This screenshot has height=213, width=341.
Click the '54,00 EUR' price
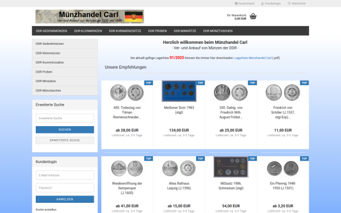[x=231, y=206]
